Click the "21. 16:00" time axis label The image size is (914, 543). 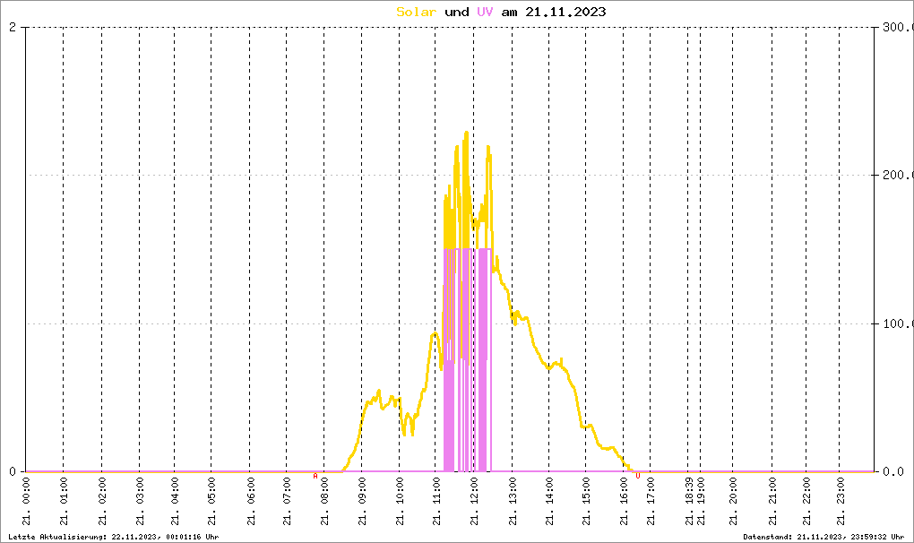point(624,502)
